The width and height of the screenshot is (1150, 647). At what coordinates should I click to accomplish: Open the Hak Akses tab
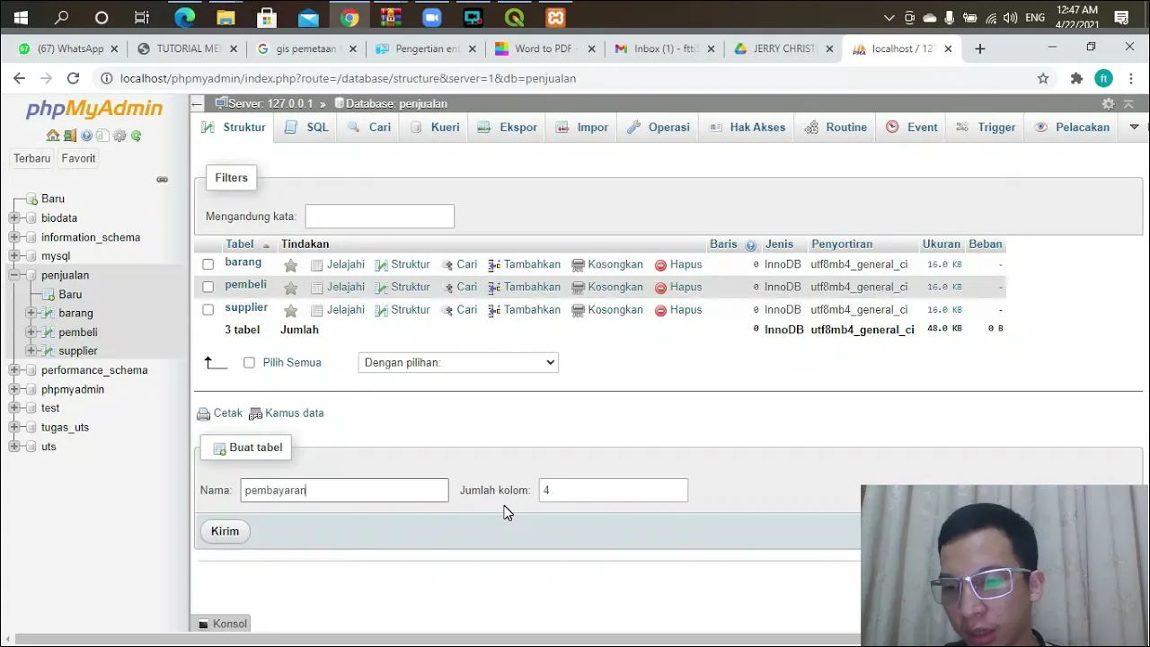coord(747,128)
